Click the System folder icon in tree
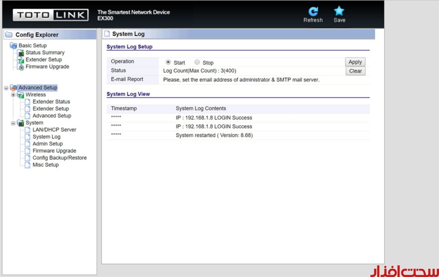 pos(21,123)
